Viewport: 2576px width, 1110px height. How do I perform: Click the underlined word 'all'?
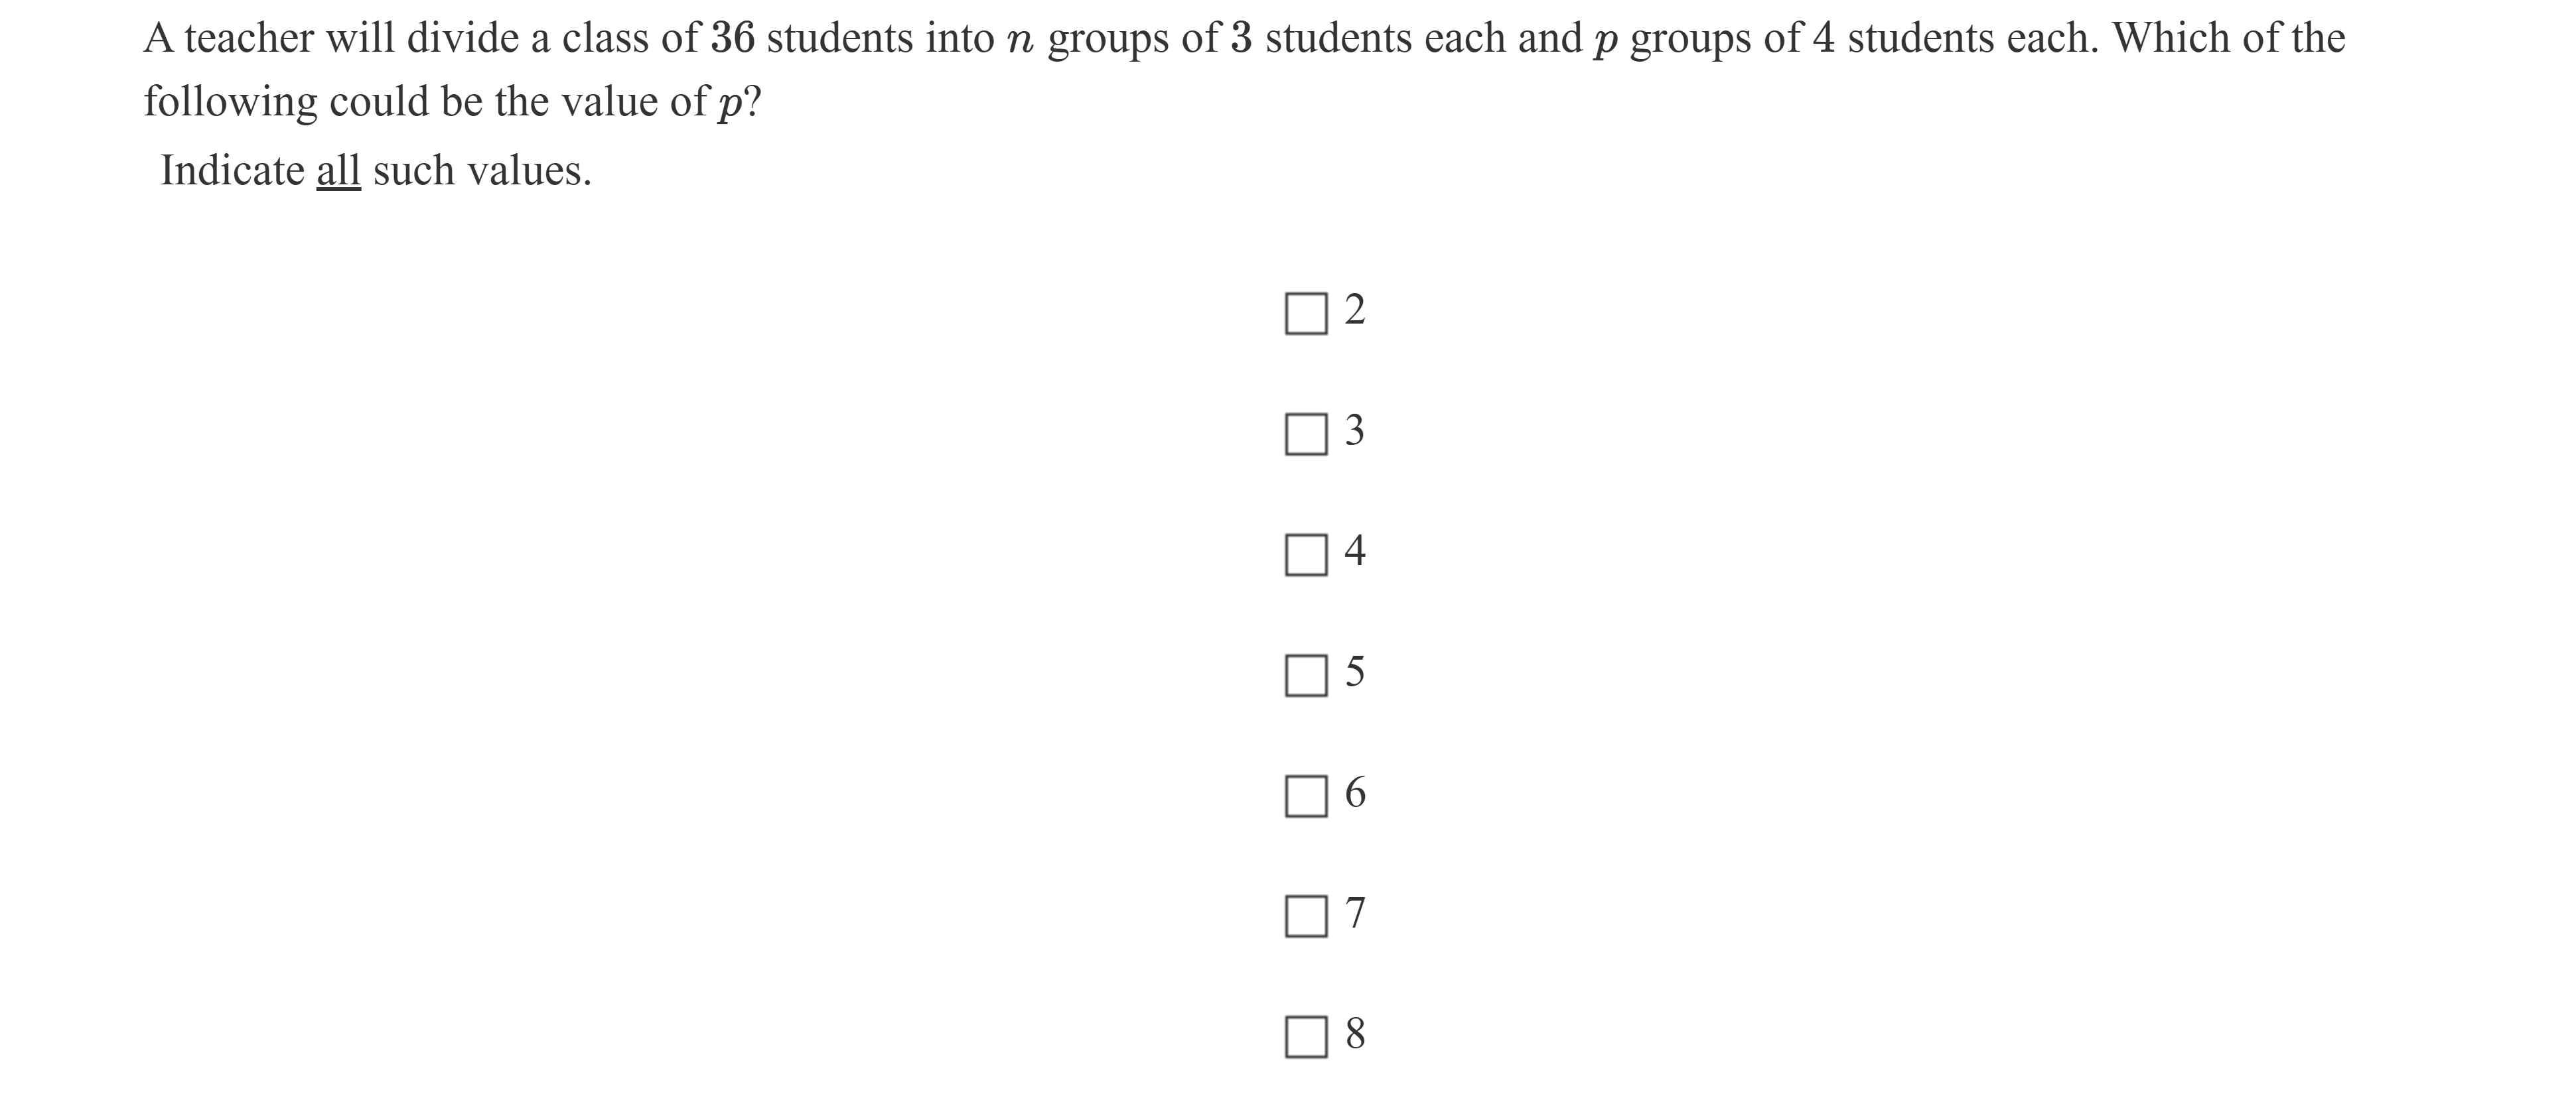point(338,171)
